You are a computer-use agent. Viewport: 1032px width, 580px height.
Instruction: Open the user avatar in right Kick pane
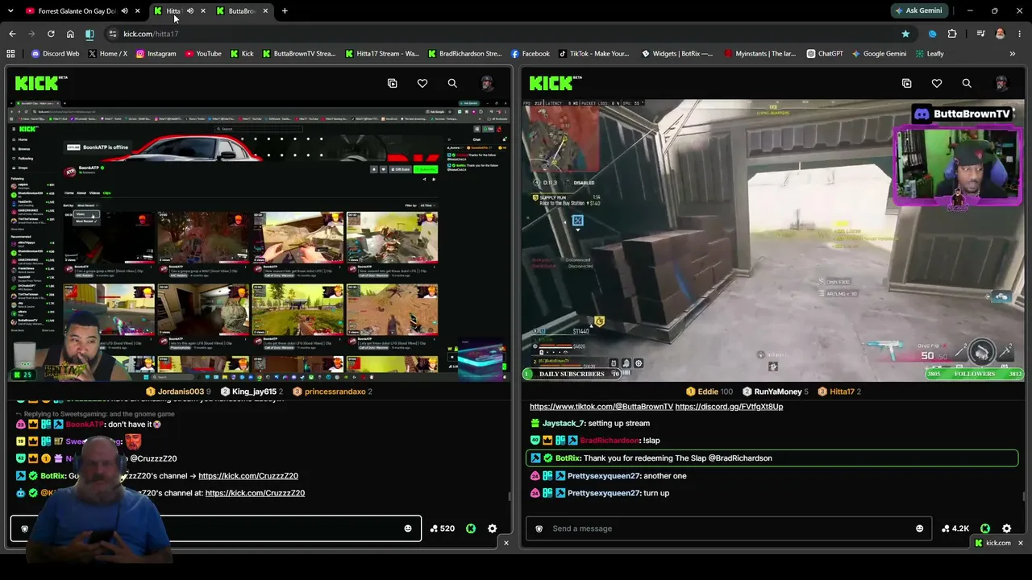coord(1001,83)
